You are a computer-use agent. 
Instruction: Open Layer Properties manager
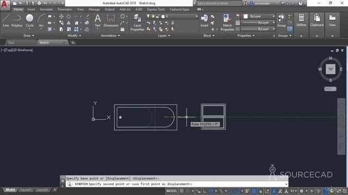(x=138, y=23)
